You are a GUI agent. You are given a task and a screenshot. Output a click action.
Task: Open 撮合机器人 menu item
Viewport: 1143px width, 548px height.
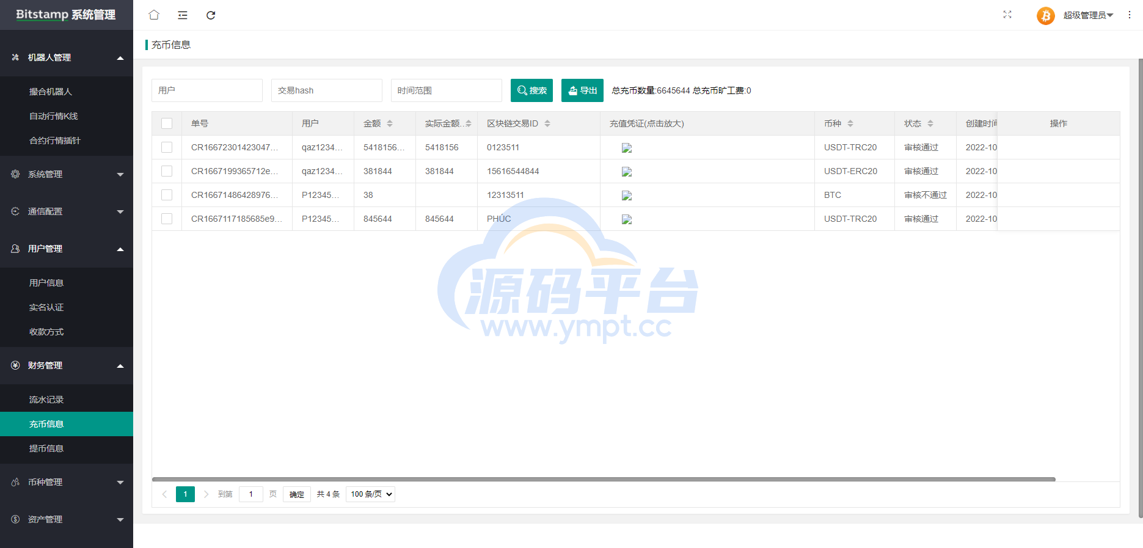(67, 92)
